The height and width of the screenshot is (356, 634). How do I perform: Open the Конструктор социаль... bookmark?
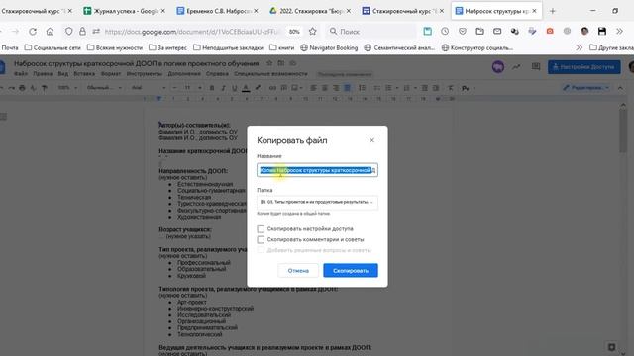click(477, 47)
